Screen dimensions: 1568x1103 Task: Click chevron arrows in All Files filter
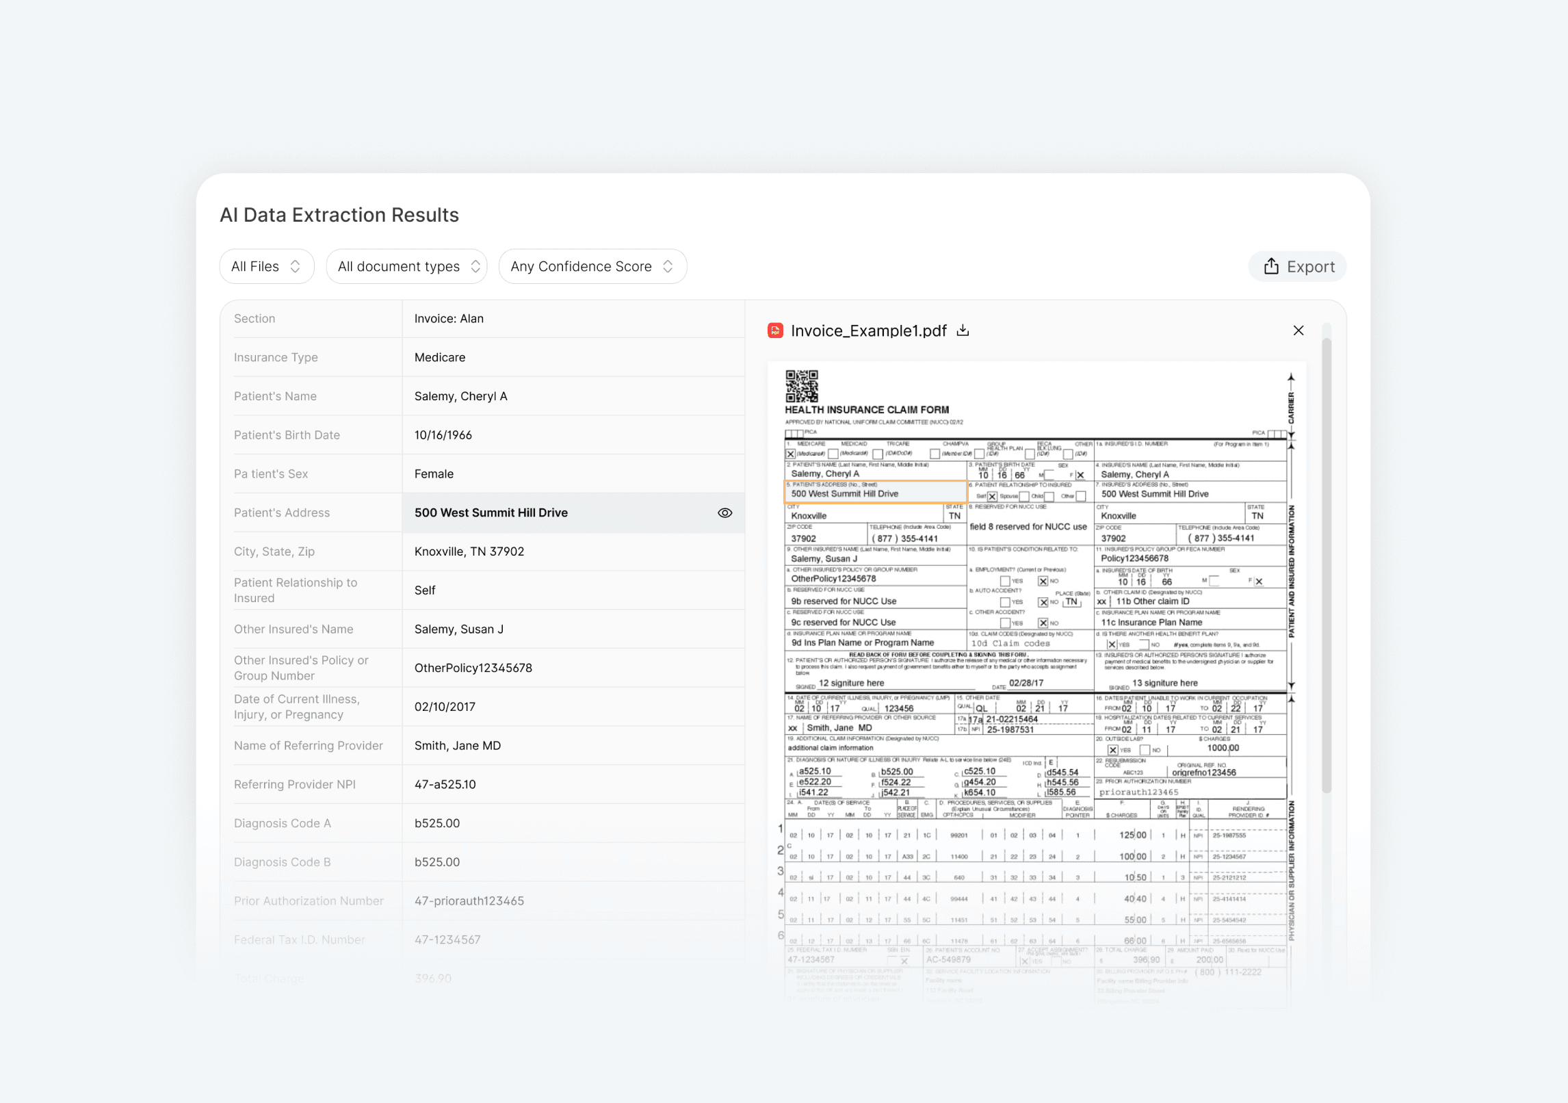[295, 266]
